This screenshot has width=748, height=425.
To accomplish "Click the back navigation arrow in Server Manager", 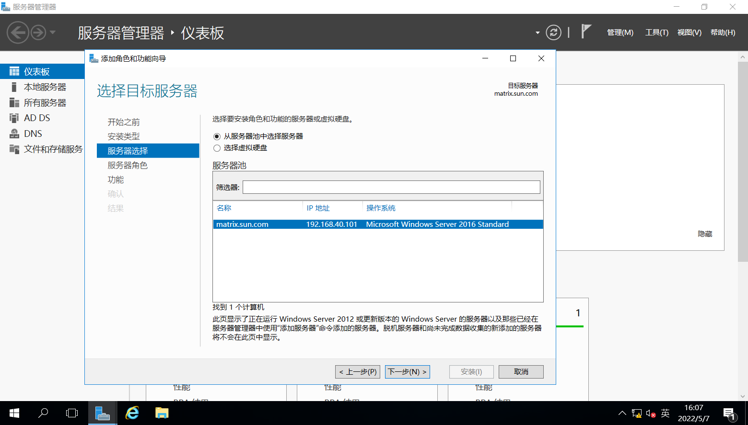I will pyautogui.click(x=18, y=33).
